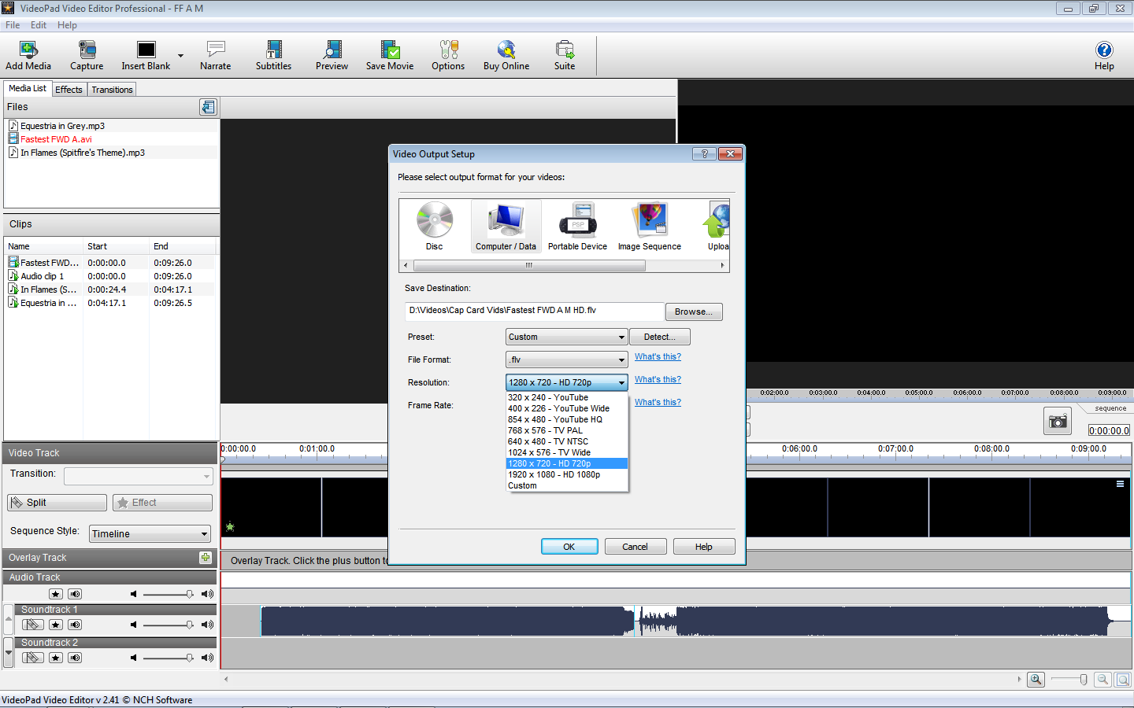
Task: Click the Soundtrack 2 split icon button
Action: pyautogui.click(x=32, y=658)
